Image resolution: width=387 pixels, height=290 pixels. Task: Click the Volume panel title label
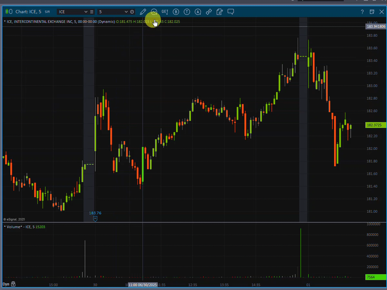click(15, 227)
